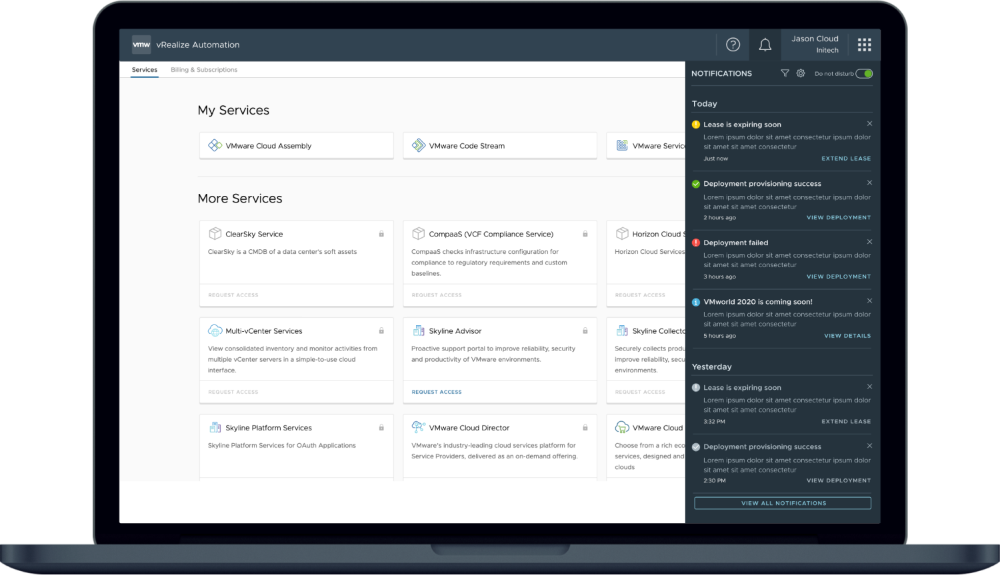Click red error icon on Deployment failed
Viewport: 1000px width, 575px height.
click(696, 243)
